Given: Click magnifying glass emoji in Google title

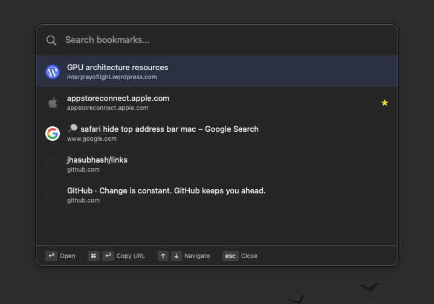Looking at the screenshot, I should (73, 129).
